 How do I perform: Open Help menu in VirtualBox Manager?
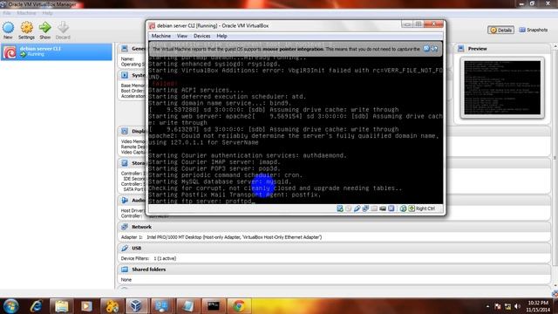tap(47, 13)
